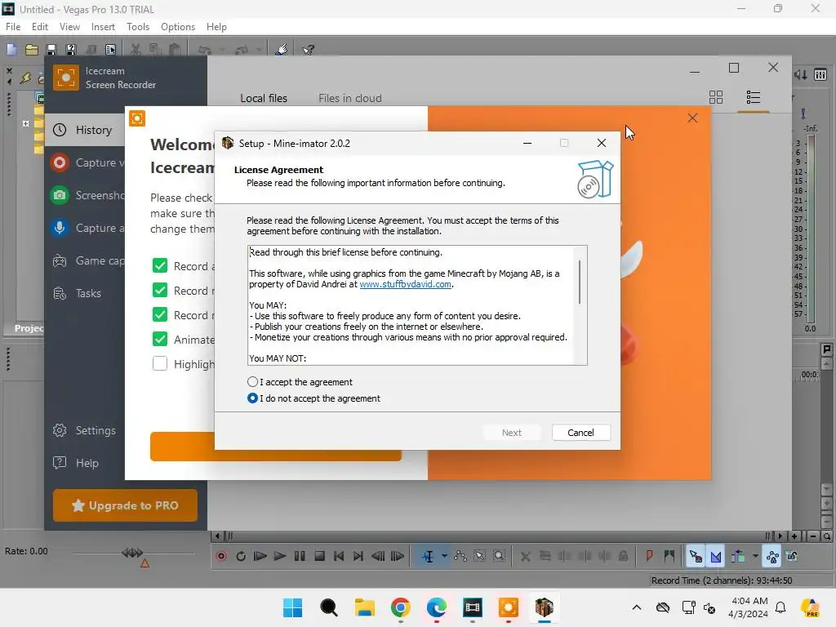Viewport: 836px width, 627px height.
Task: Click the Play button in Vegas transport
Action: click(x=279, y=556)
